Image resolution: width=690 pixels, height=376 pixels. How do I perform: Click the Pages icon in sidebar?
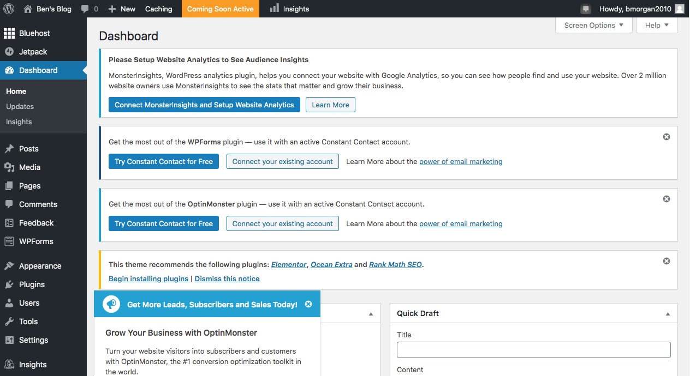pyautogui.click(x=9, y=186)
